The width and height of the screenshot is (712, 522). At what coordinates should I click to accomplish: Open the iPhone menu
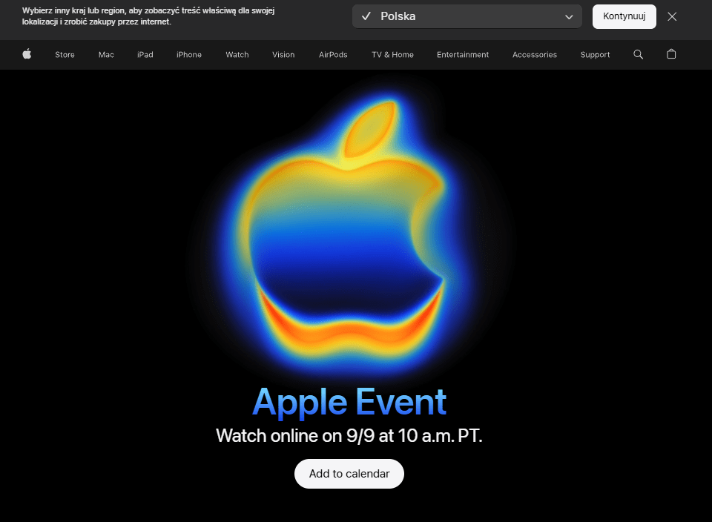pyautogui.click(x=189, y=54)
